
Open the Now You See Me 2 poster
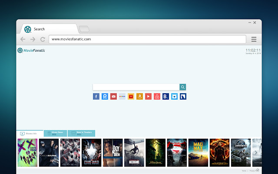(70, 153)
